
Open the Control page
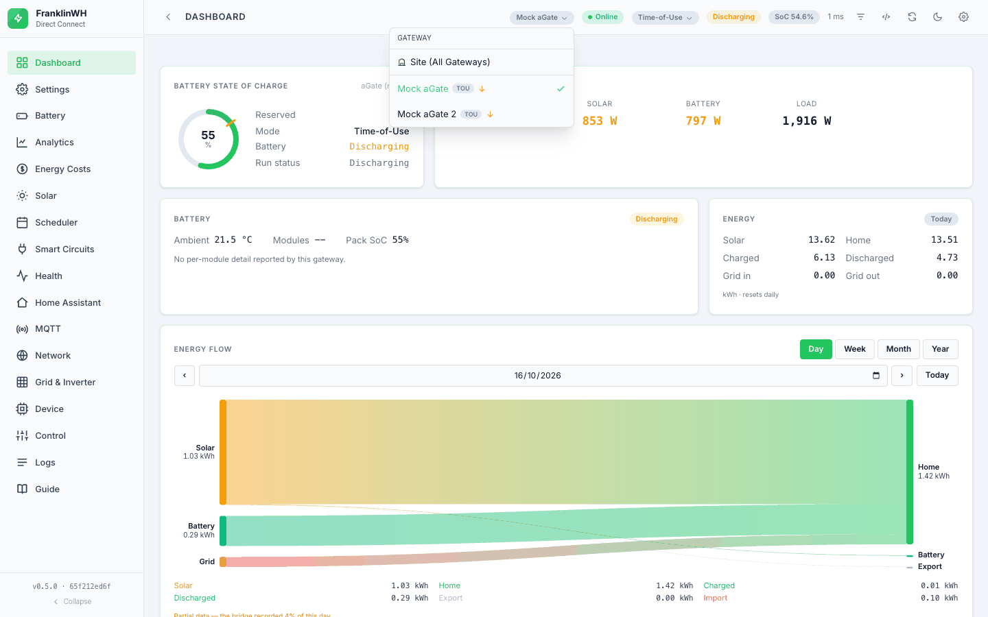(71, 436)
